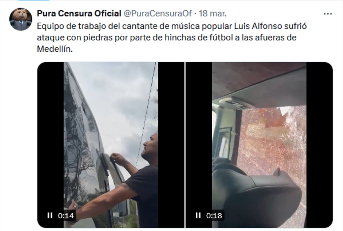Open the Pura Censura Oficial display name

[x=79, y=13]
